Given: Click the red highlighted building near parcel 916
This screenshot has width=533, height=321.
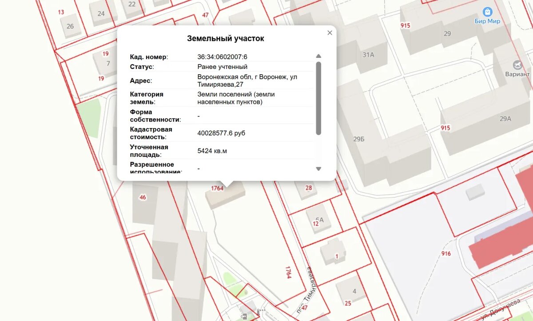Looking at the screenshot, I should coord(501,242).
